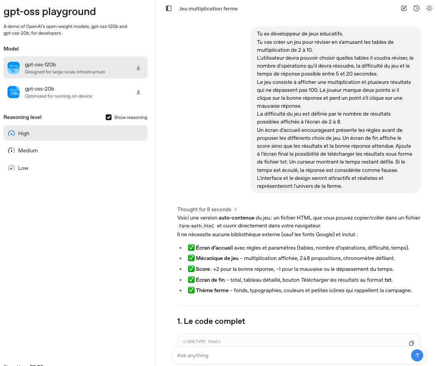Click the gpt-oss playground heading
Image resolution: width=437 pixels, height=366 pixels.
coord(50,12)
